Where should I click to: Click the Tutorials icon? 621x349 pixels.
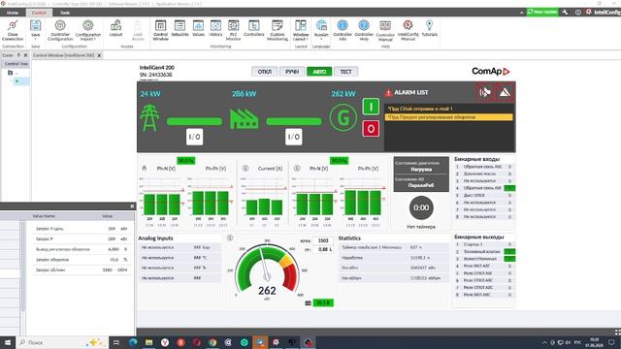pyautogui.click(x=429, y=28)
